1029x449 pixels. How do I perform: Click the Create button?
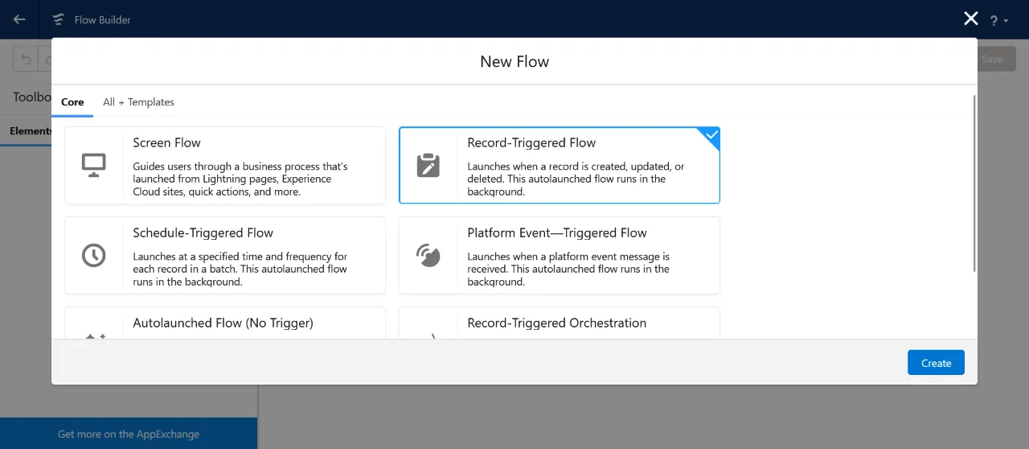point(936,363)
